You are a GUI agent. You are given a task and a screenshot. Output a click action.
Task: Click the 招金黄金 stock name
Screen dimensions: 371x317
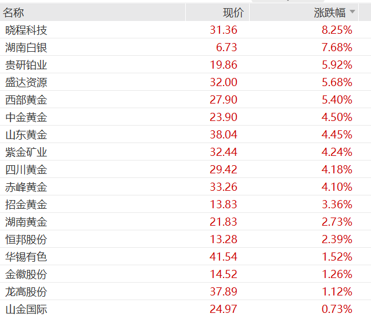click(26, 204)
